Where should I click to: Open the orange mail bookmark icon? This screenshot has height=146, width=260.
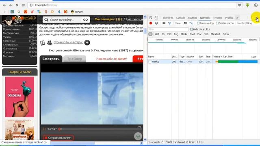click(x=26, y=12)
